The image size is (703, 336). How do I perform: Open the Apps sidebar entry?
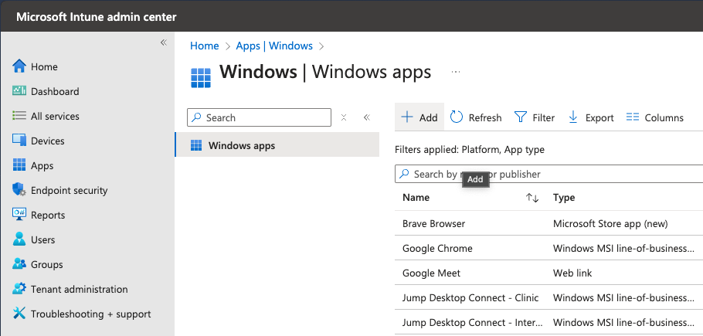(33, 166)
